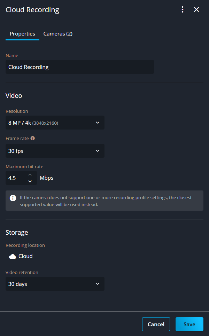Click into the Name text field
This screenshot has height=336, width=209.
(x=79, y=67)
